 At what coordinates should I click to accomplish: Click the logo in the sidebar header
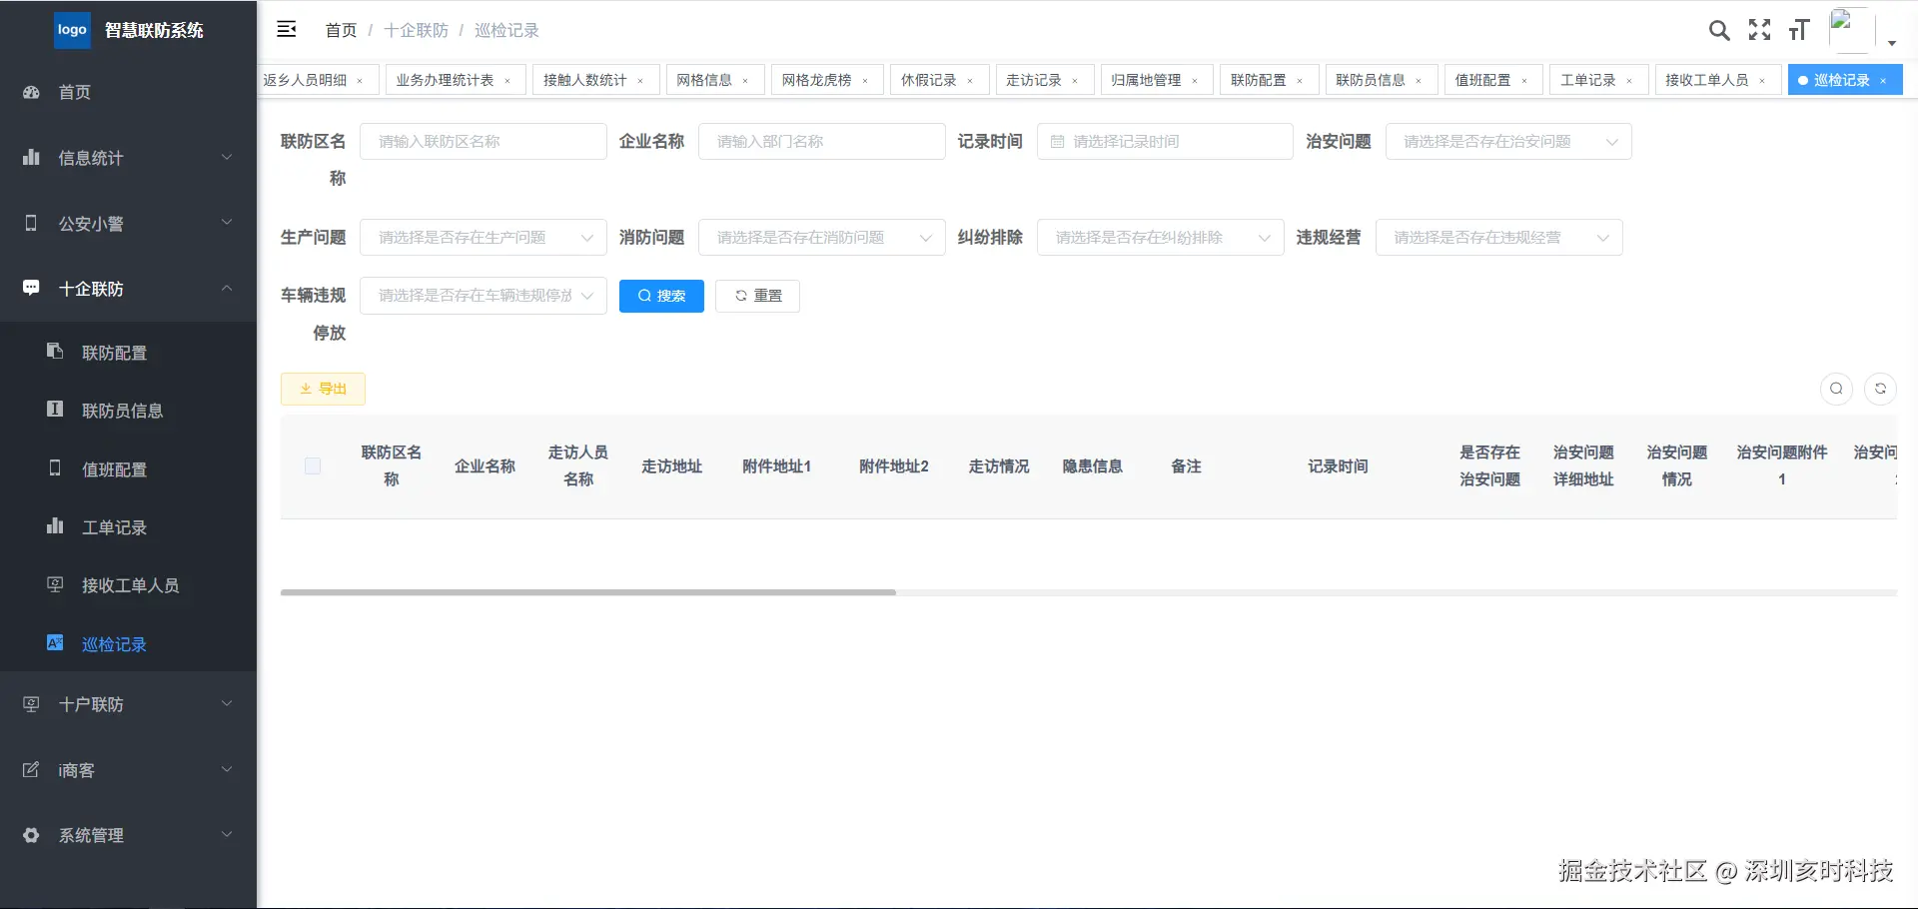coord(72,30)
